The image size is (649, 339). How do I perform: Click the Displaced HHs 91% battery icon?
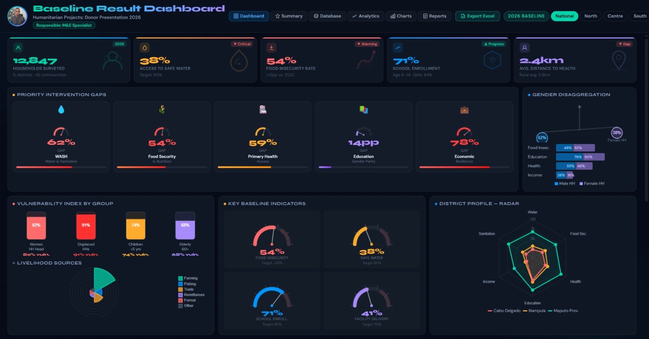(x=86, y=226)
